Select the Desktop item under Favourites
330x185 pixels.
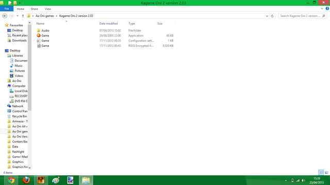click(15, 30)
